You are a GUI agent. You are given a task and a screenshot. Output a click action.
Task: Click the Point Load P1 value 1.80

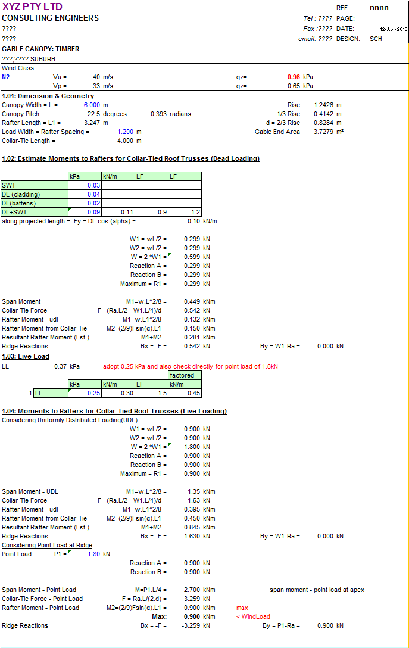[94, 554]
